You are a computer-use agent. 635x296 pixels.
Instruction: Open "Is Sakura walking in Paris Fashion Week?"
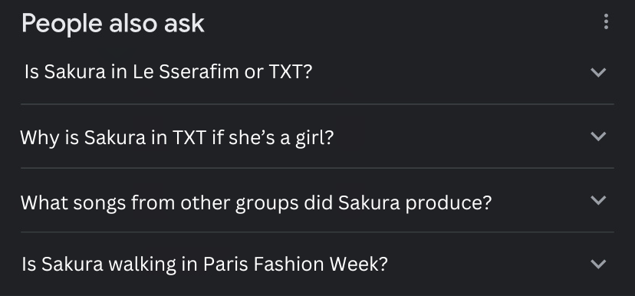(205, 264)
